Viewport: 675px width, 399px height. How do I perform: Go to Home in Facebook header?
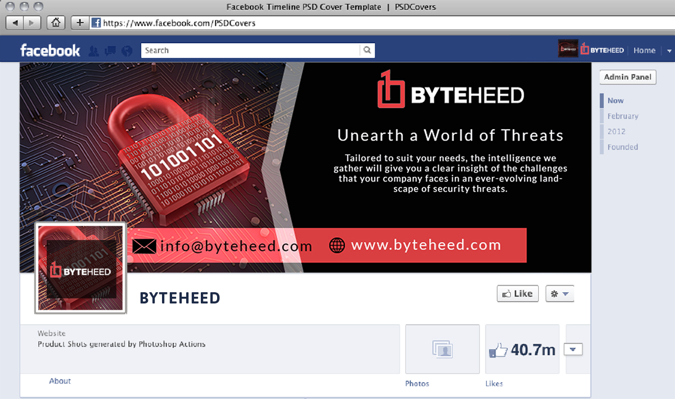[644, 51]
